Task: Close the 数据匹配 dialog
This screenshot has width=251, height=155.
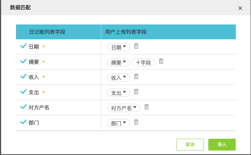Action: click(240, 8)
